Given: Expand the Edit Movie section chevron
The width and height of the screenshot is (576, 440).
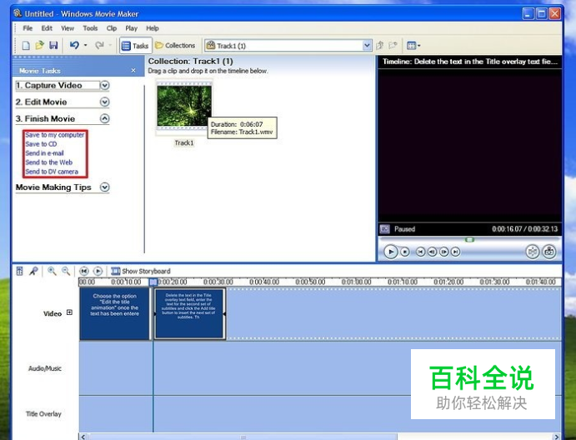Looking at the screenshot, I should (105, 102).
